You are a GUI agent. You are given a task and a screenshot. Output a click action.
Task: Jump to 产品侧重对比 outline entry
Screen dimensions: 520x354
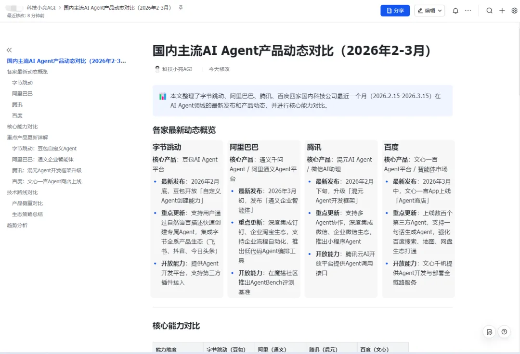pyautogui.click(x=27, y=203)
